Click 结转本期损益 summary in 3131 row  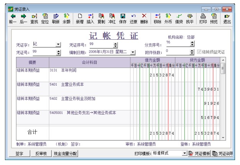point(28,70)
